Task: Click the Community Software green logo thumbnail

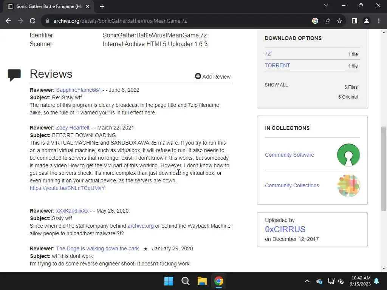Action: (348, 155)
